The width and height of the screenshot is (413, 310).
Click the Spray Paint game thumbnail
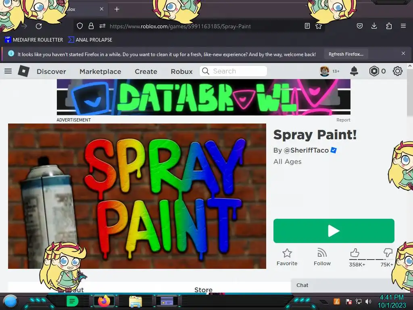tap(137, 196)
